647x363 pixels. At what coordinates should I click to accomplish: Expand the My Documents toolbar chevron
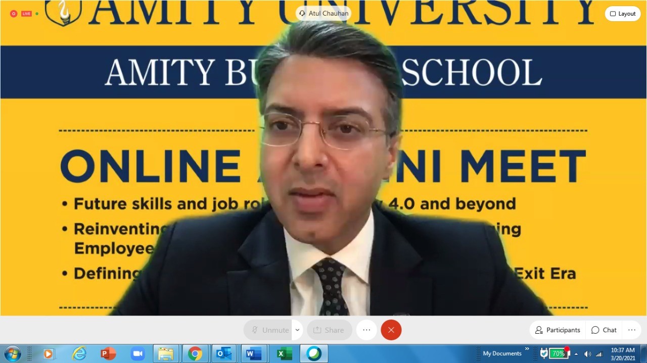[527, 349]
